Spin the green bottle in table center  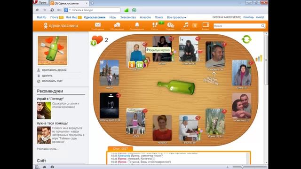click(x=176, y=87)
